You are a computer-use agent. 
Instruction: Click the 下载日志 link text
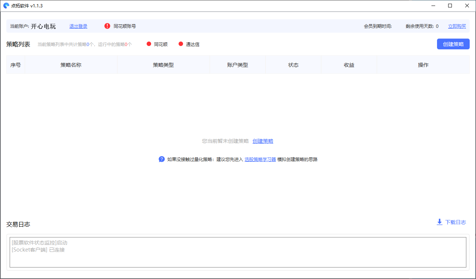click(456, 222)
